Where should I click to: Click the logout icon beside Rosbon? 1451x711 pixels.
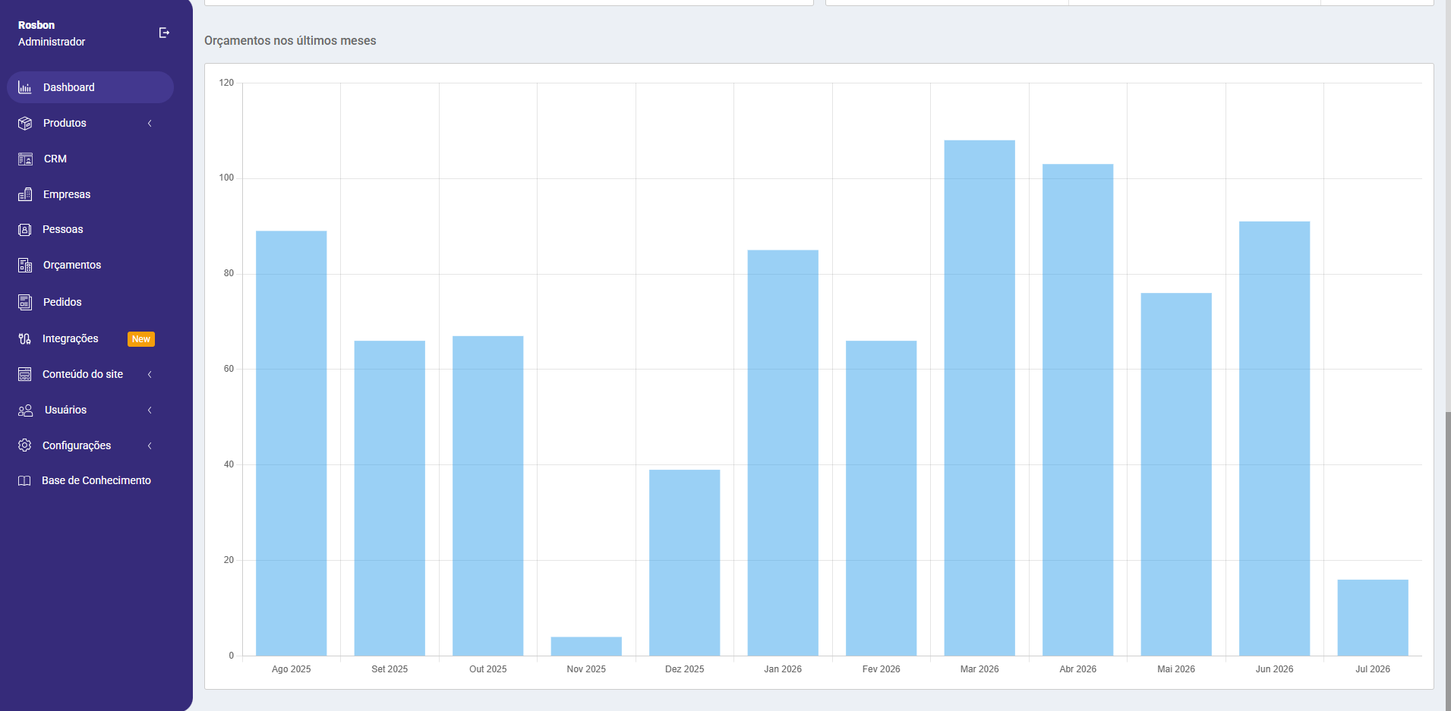pos(164,33)
